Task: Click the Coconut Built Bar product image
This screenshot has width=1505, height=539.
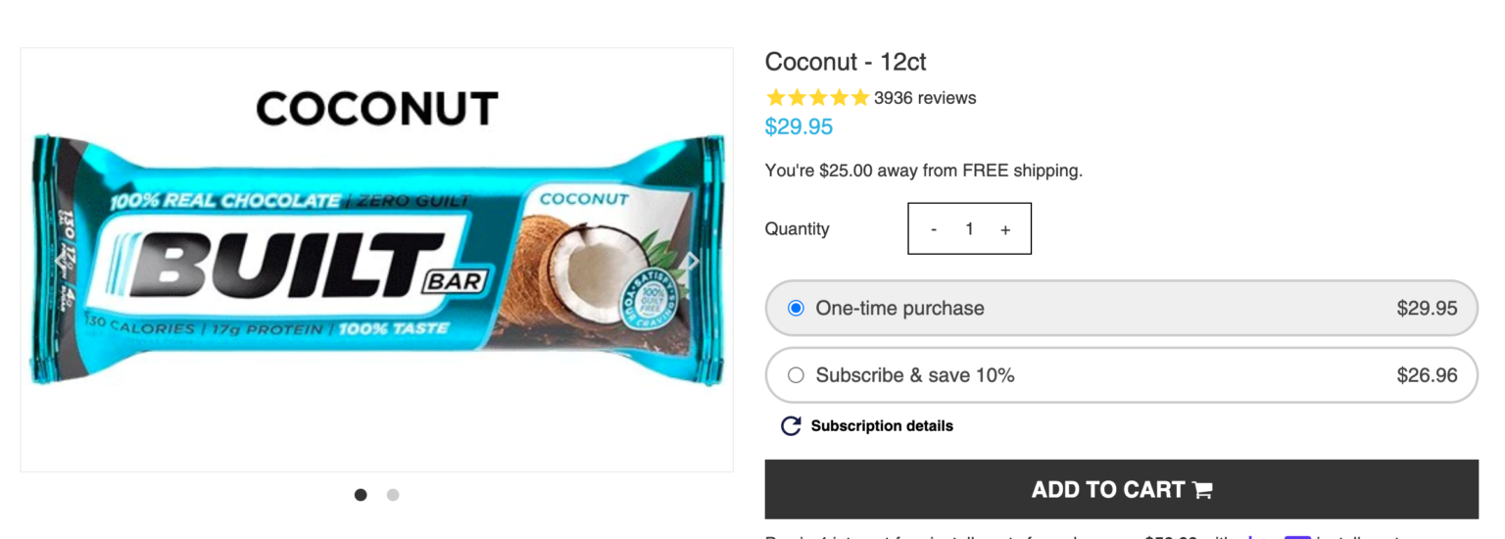Action: point(376,260)
